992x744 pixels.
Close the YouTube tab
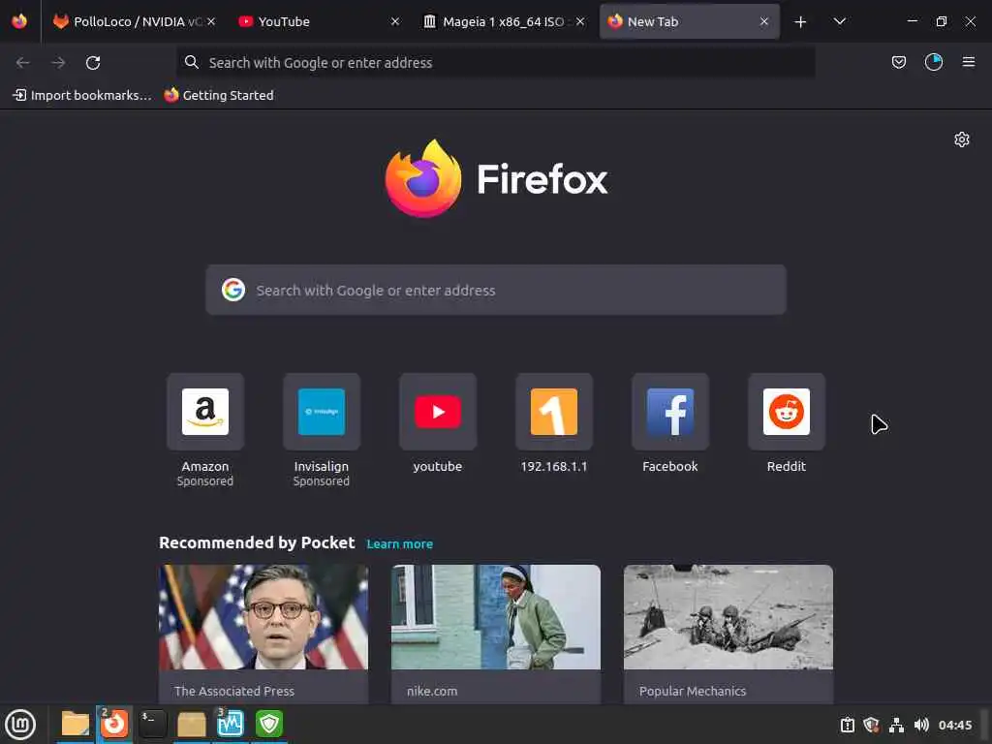tap(395, 21)
